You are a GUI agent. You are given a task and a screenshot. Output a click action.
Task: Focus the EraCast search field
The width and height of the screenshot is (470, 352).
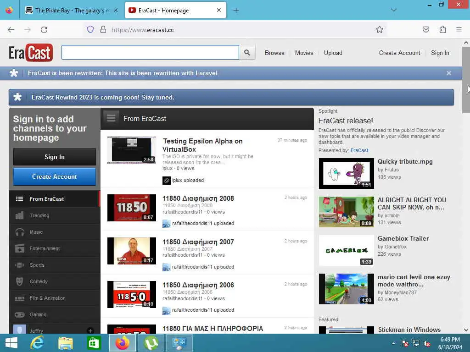150,53
